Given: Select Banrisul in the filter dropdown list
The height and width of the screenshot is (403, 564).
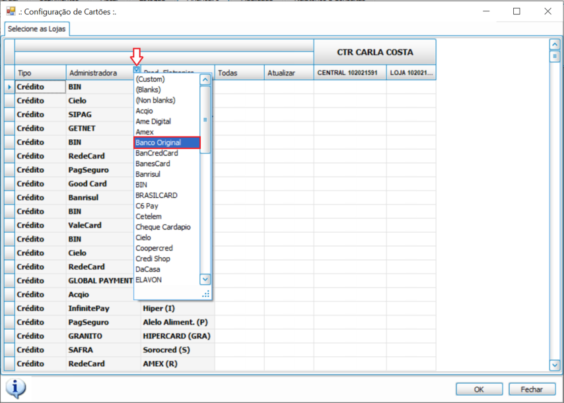Looking at the screenshot, I should [167, 174].
